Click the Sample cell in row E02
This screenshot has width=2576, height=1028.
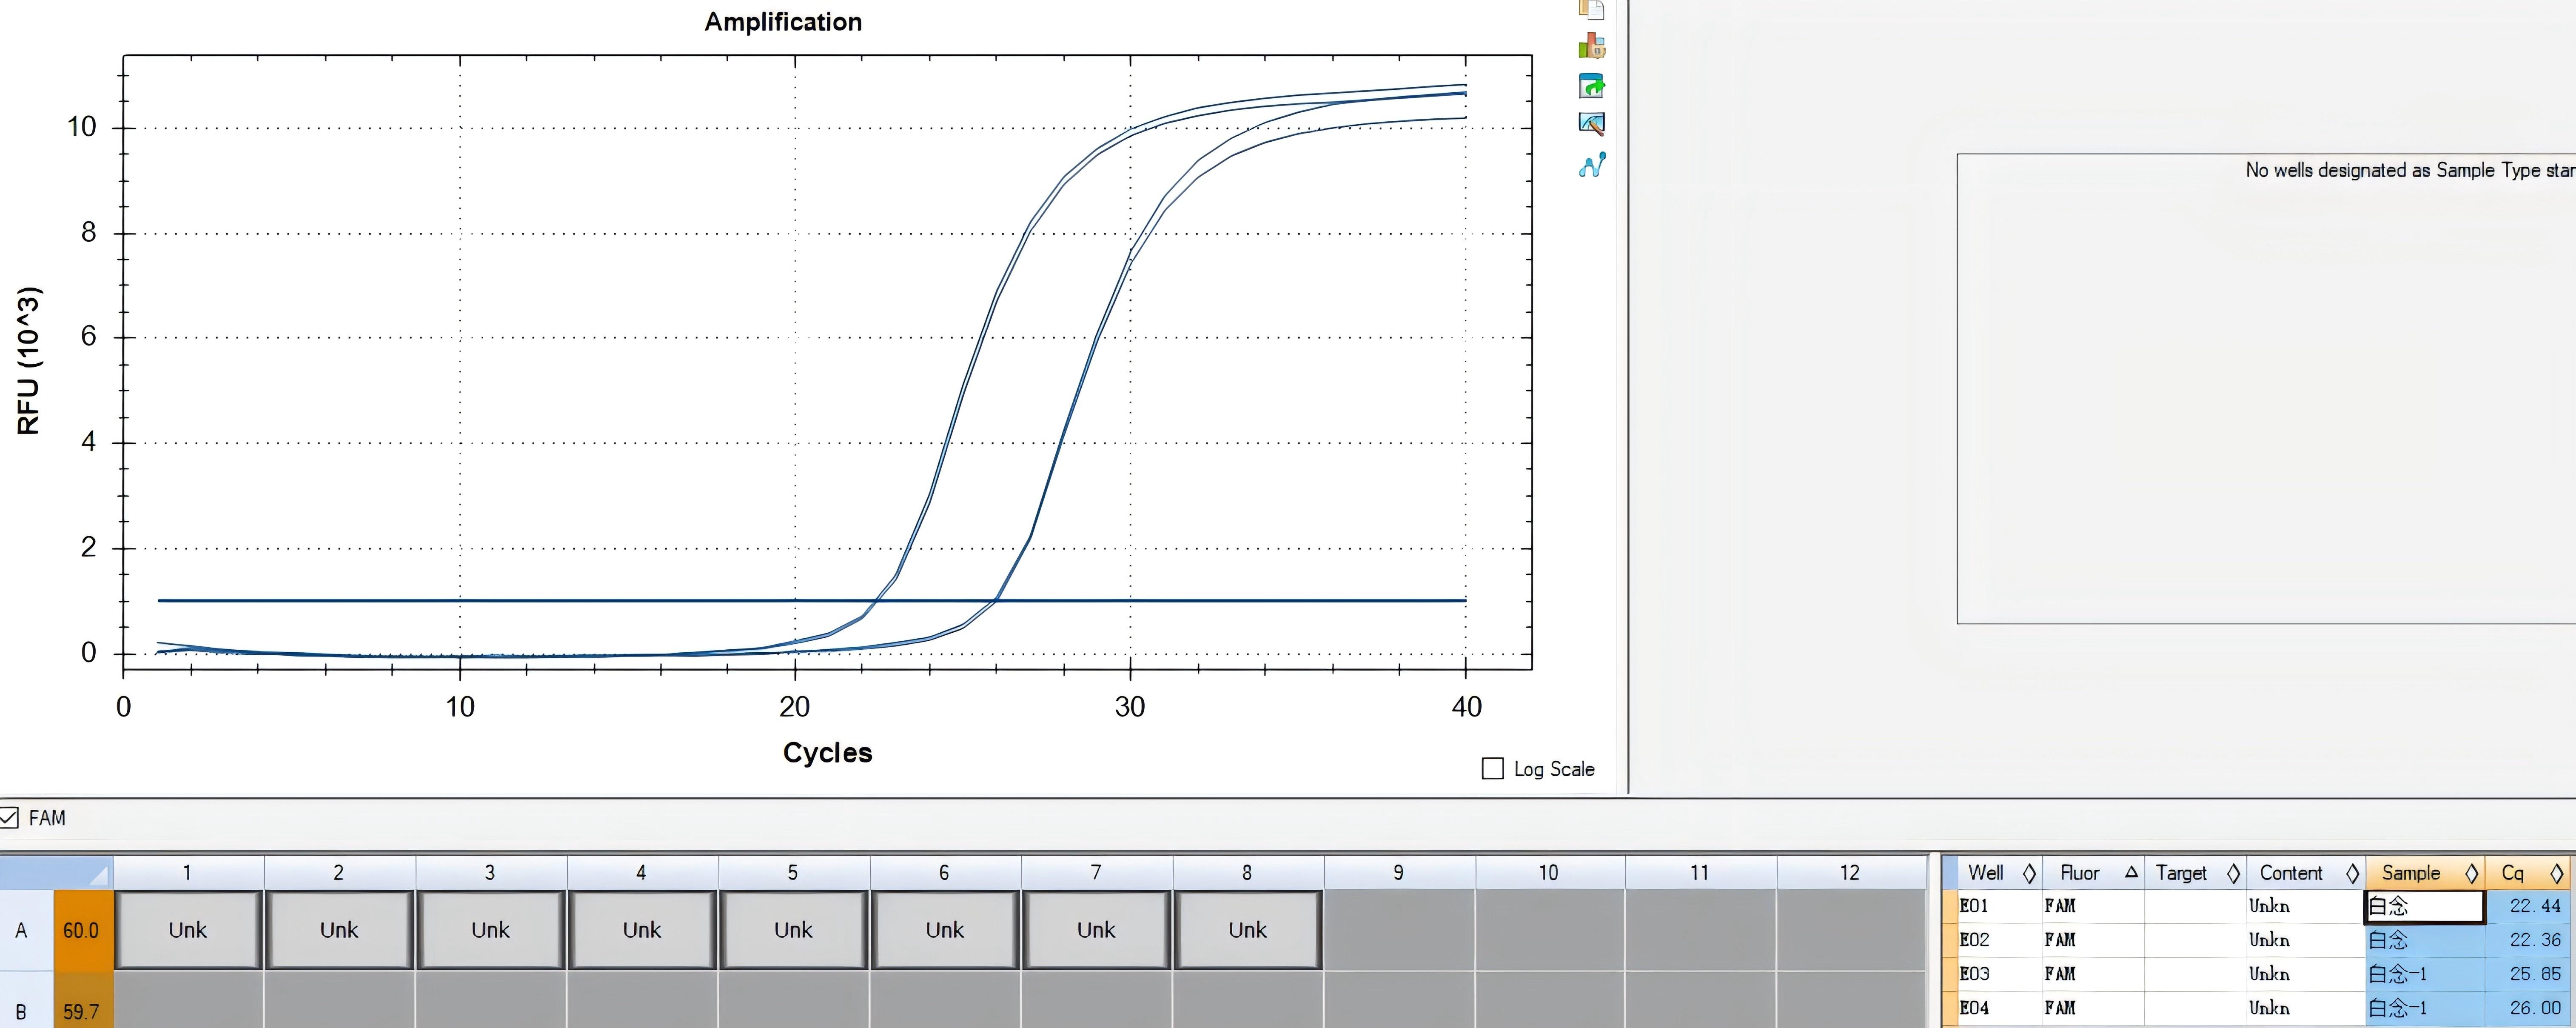point(2425,940)
